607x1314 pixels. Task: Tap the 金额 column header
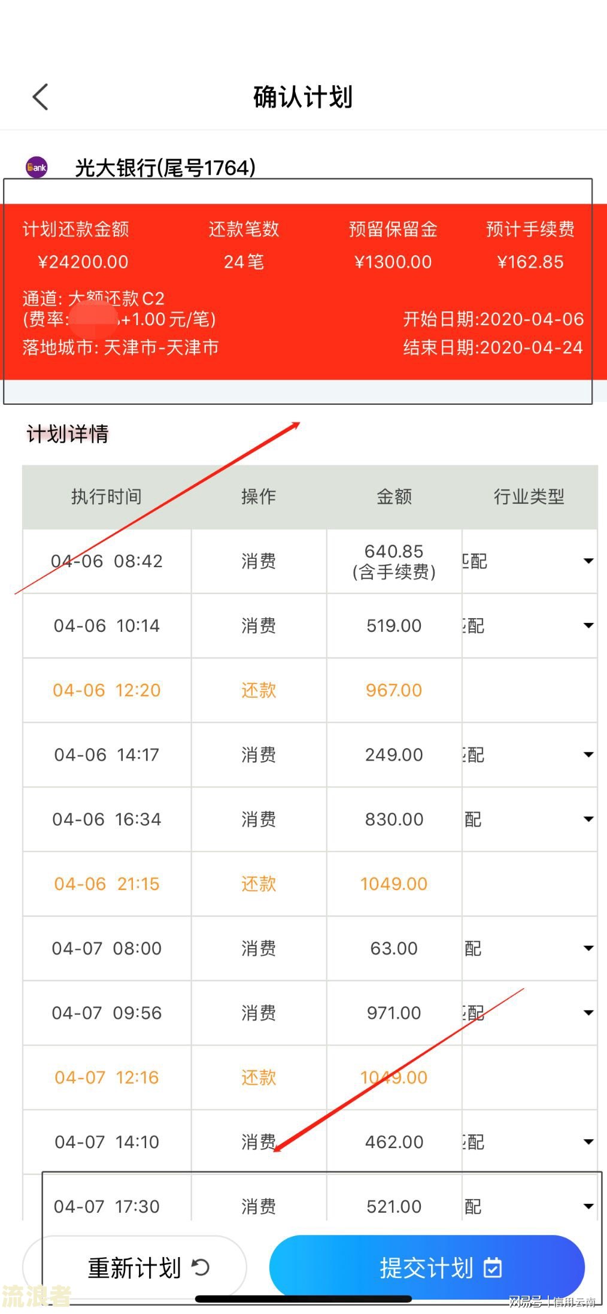click(394, 496)
